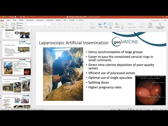Screen dimensions: 168x126
Task: Select the A Team Effort slide thumbnail
Action: pos(16,85)
